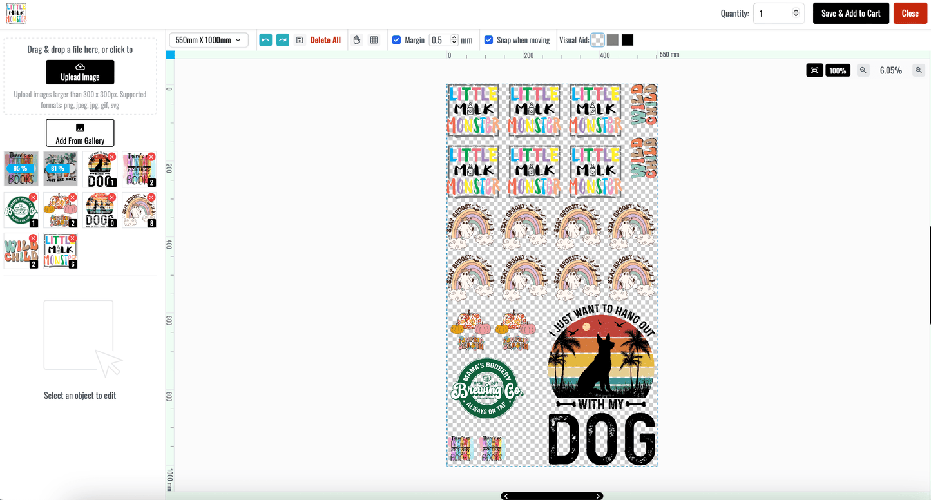
Task: Select the Stay Spooky rainbow thumbnail
Action: (139, 210)
